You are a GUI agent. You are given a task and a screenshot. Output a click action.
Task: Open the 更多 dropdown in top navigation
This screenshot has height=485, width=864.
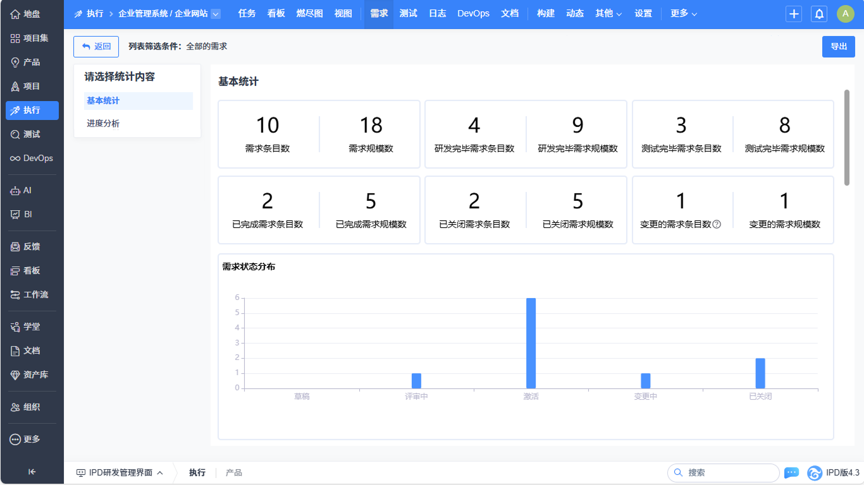(x=684, y=13)
